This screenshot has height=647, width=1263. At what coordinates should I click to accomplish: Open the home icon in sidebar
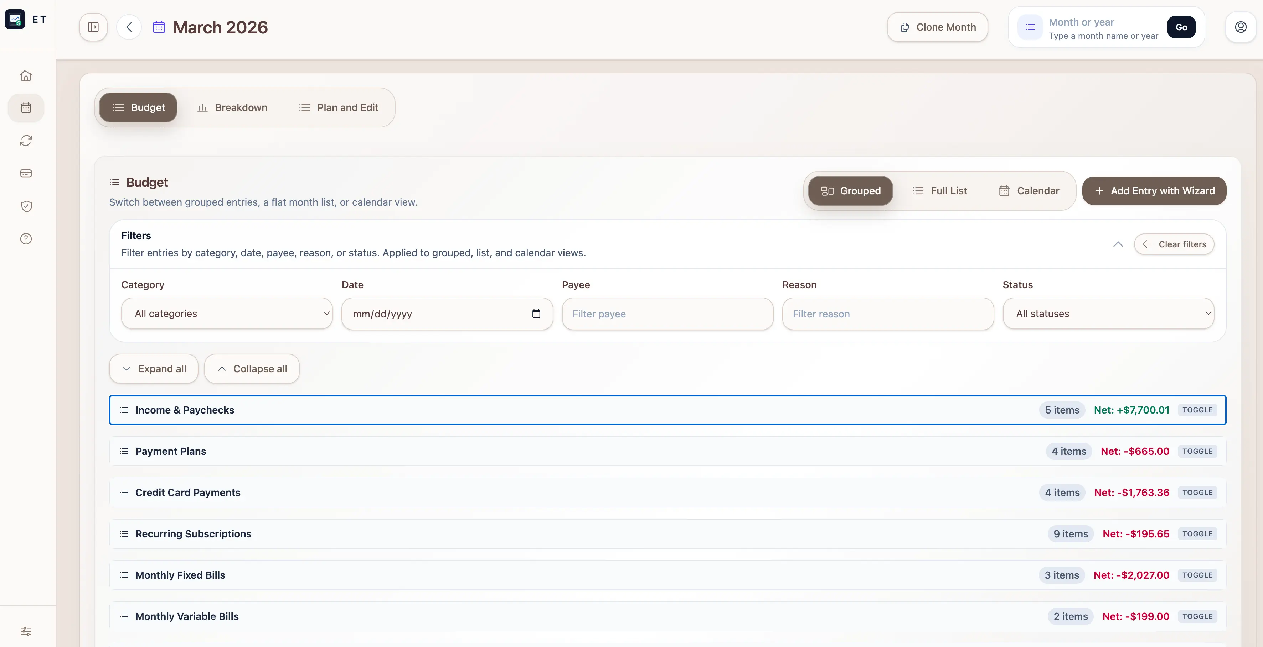tap(26, 76)
